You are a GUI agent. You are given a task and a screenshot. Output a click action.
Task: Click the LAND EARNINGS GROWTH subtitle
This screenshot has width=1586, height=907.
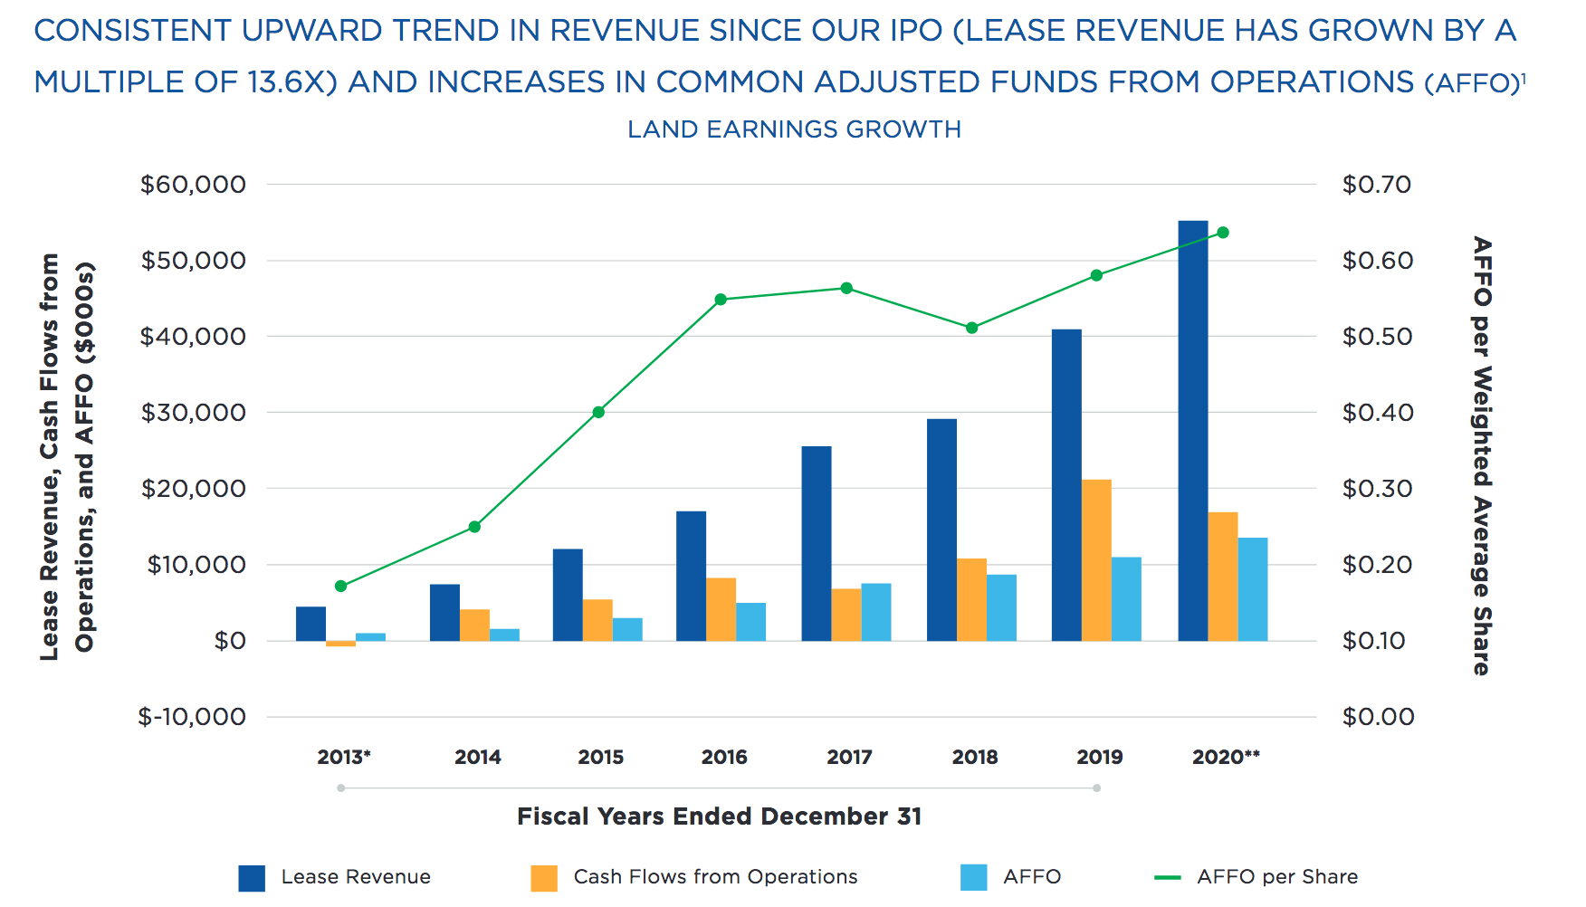[x=794, y=129]
